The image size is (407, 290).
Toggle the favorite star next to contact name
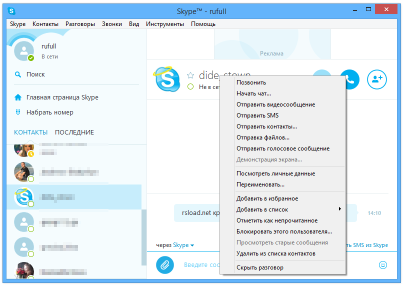[190, 75]
